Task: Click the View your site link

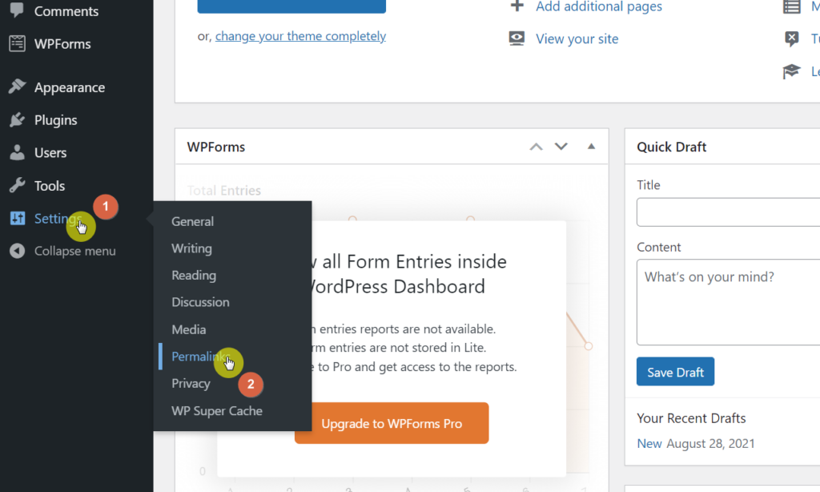Action: (x=577, y=38)
